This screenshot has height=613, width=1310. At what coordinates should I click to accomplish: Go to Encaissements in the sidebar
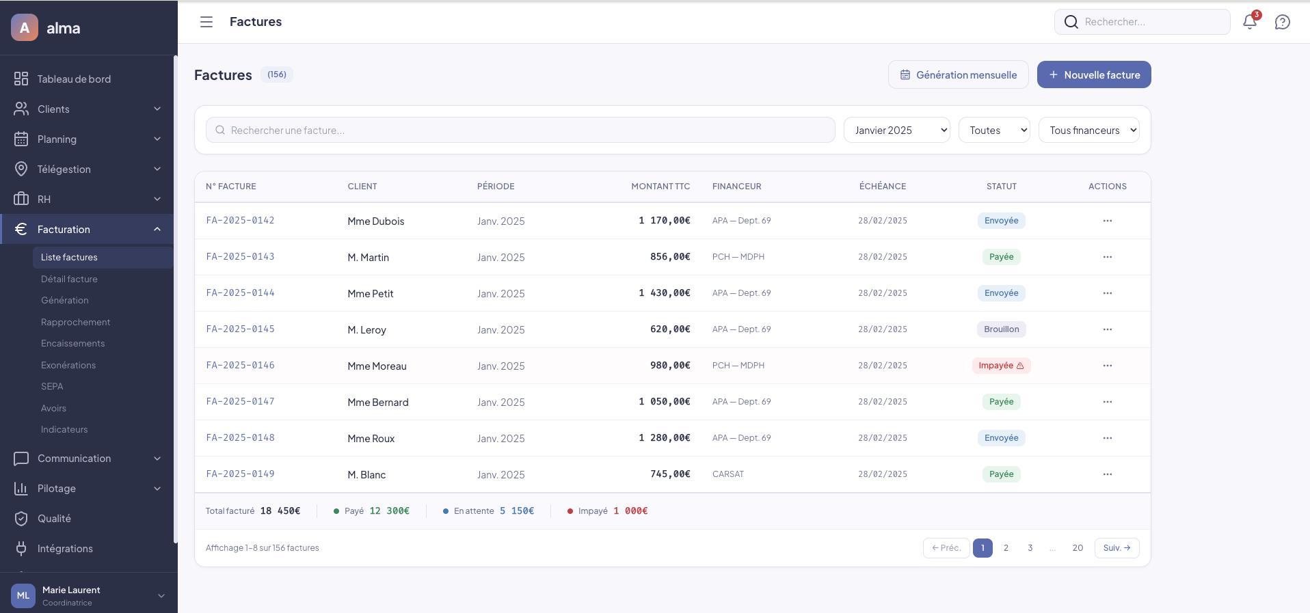click(72, 344)
